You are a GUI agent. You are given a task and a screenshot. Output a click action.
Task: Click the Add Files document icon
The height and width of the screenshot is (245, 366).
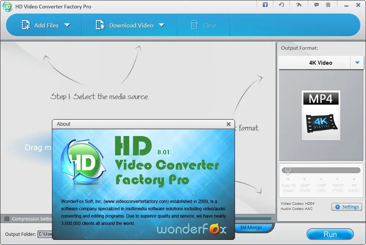26,25
